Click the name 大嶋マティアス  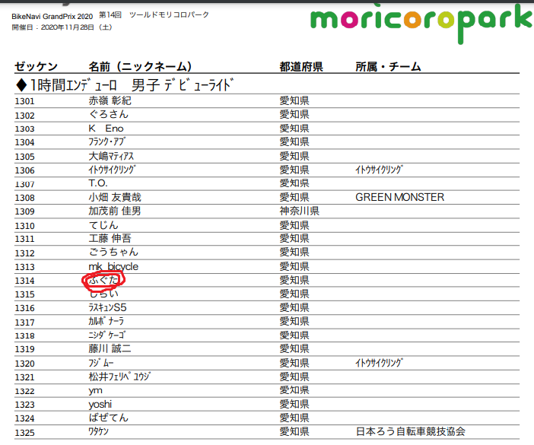[x=111, y=156]
